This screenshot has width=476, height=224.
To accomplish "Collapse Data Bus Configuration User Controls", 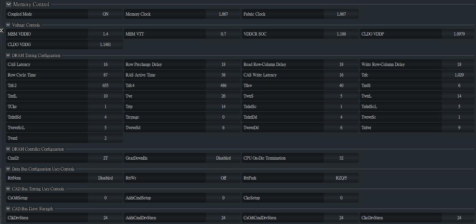I will [8, 169].
